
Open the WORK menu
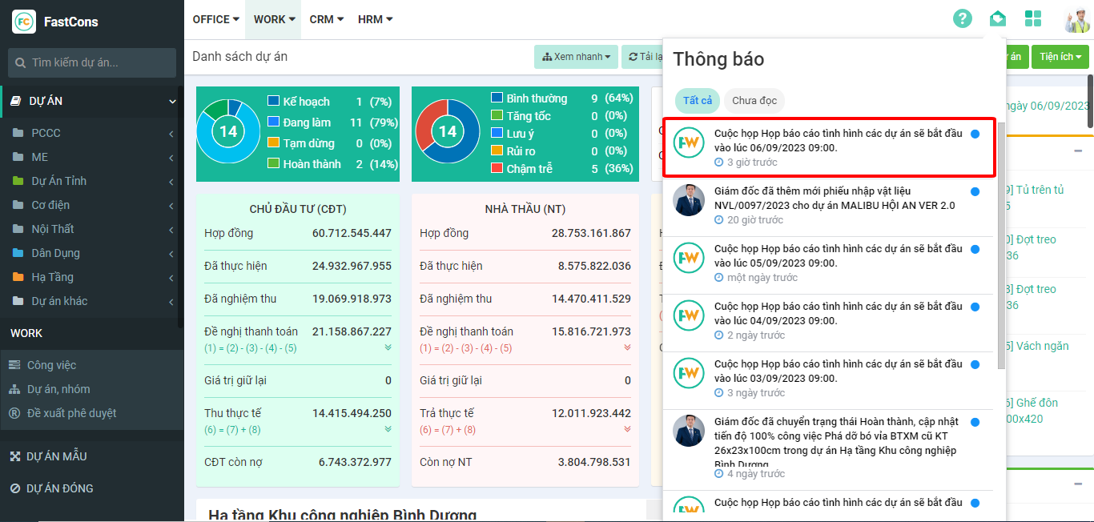tap(274, 19)
